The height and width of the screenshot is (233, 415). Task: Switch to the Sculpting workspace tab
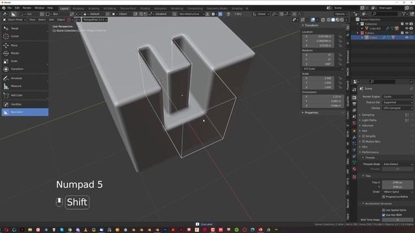(93, 8)
